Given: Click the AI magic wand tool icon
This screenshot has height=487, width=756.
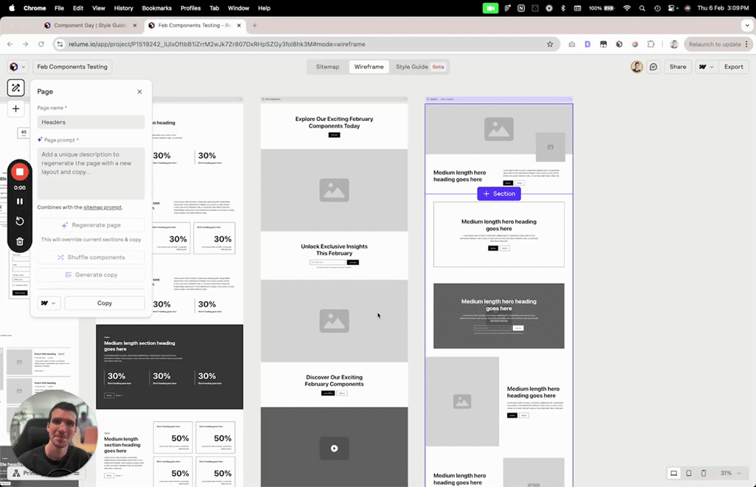Looking at the screenshot, I should (16, 88).
